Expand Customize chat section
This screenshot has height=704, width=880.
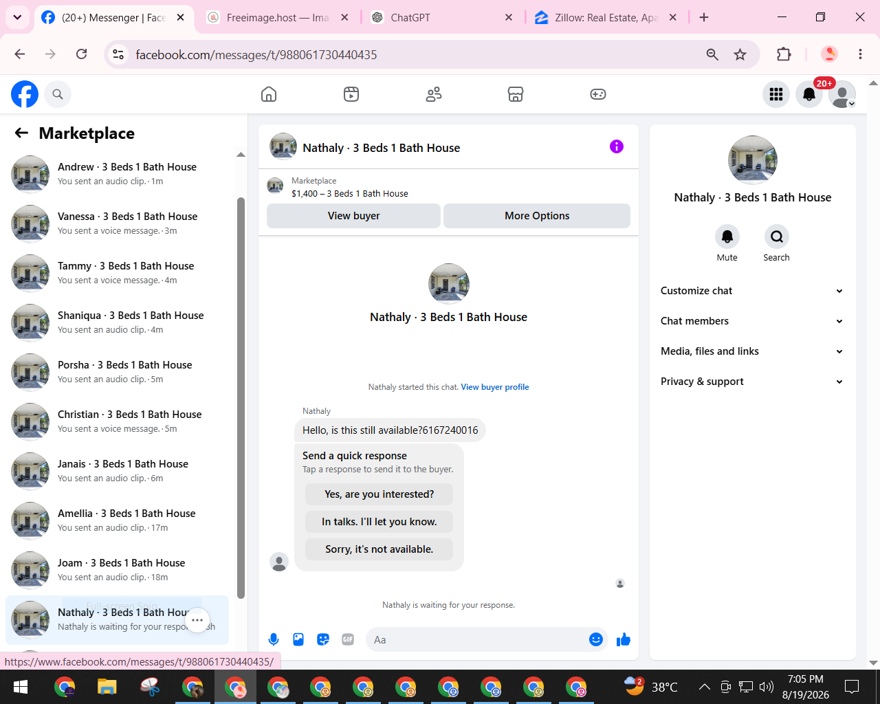tap(752, 291)
